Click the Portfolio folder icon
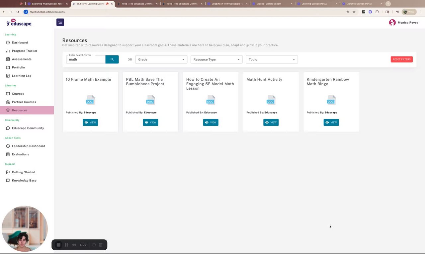425x254 pixels. (x=8, y=67)
